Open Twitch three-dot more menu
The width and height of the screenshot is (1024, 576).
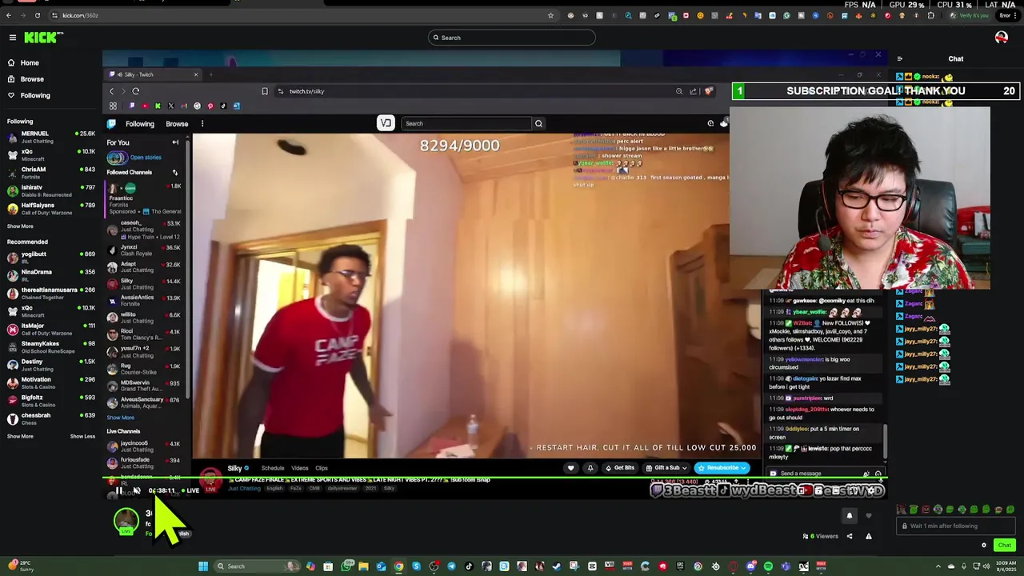point(202,124)
